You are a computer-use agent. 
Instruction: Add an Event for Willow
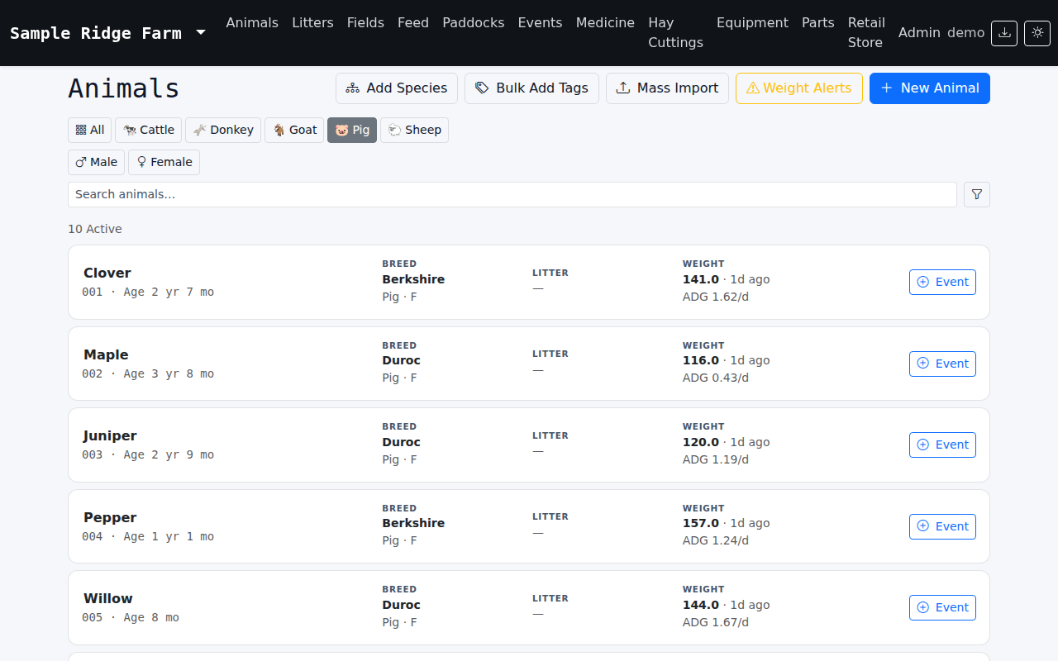click(x=942, y=607)
